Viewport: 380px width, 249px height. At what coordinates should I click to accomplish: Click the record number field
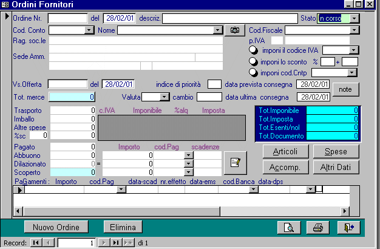[76, 243]
